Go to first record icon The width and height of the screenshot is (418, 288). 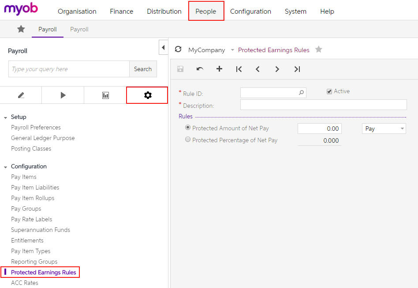(x=239, y=69)
